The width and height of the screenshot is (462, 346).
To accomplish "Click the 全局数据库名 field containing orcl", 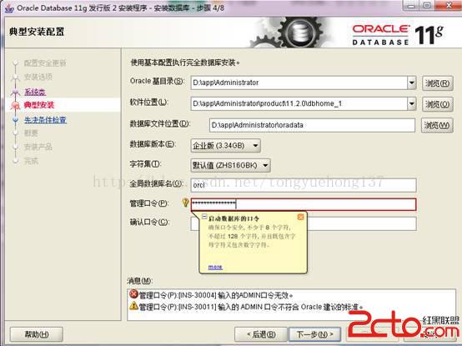I will pyautogui.click(x=304, y=185).
